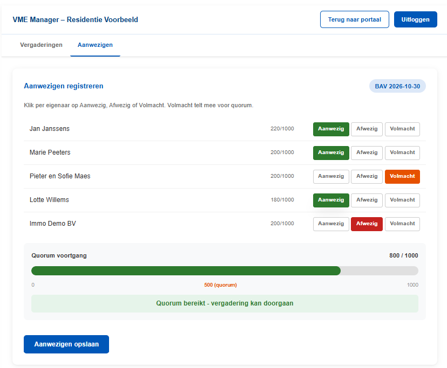This screenshot has height=368, width=447.
Task: Click the 800 / 1000 quorum total
Action: (404, 255)
